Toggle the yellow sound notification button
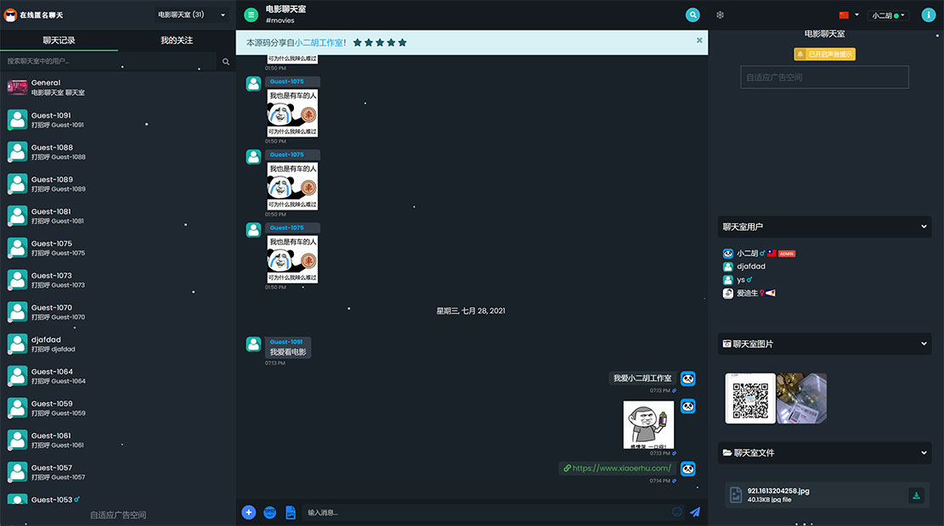 pos(824,54)
